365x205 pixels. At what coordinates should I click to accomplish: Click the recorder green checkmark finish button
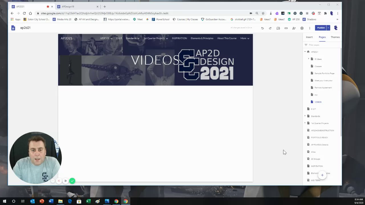coord(72,181)
